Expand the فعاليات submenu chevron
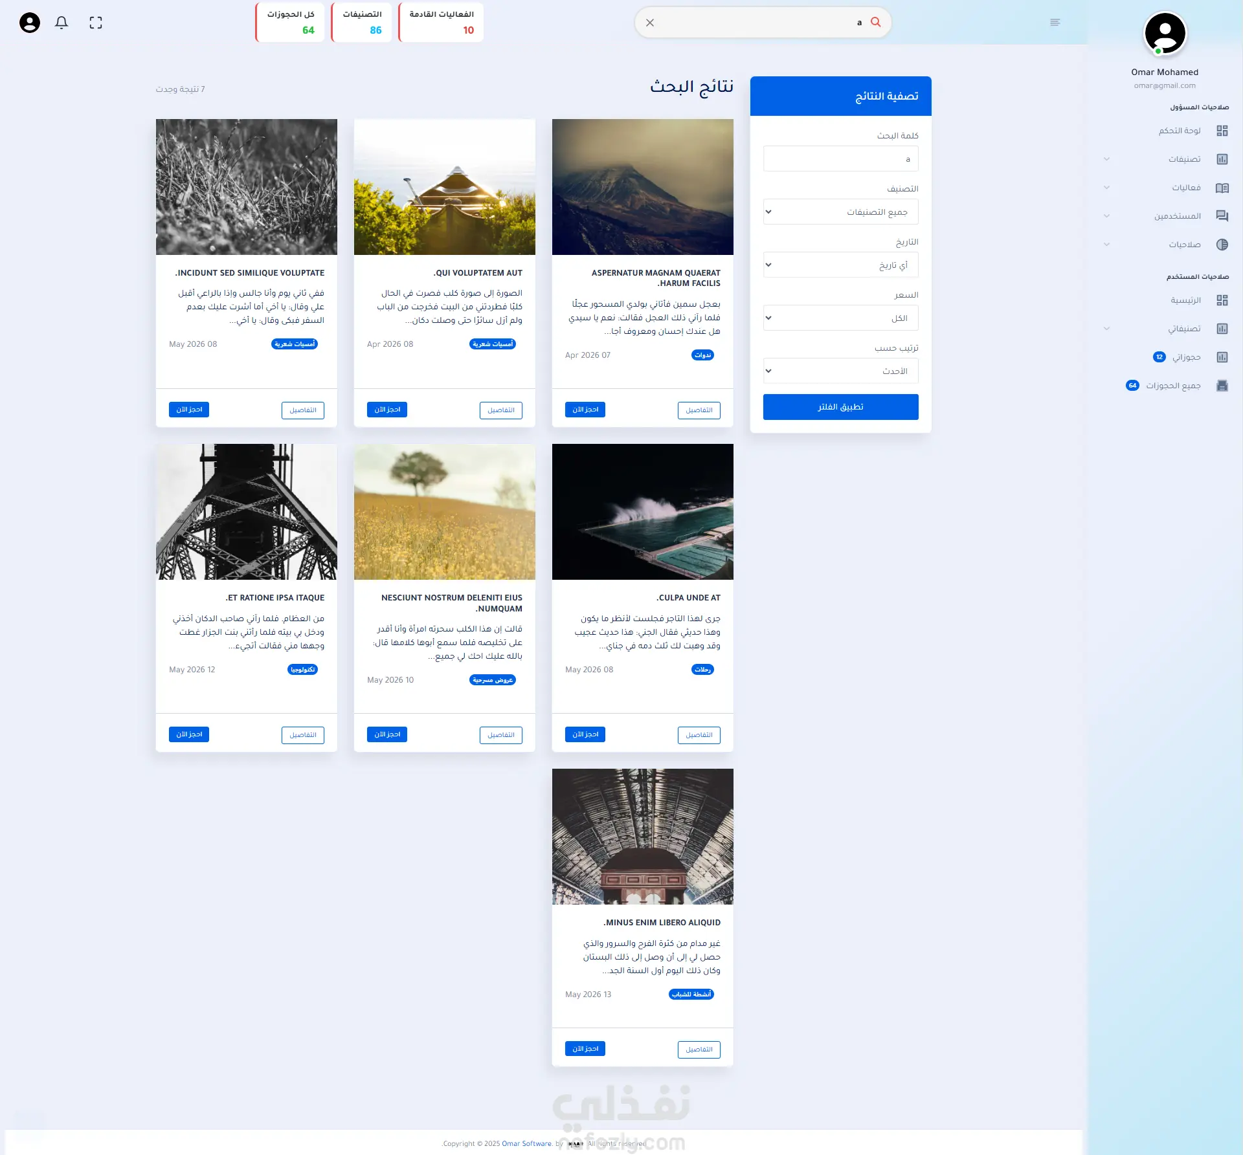1243x1155 pixels. click(x=1106, y=188)
